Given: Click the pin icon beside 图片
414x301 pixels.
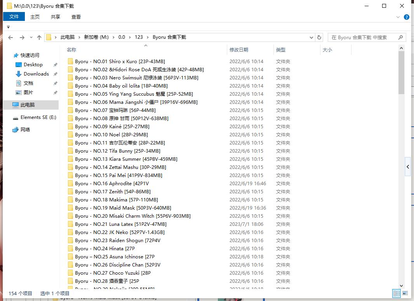Looking at the screenshot, I should (55, 93).
